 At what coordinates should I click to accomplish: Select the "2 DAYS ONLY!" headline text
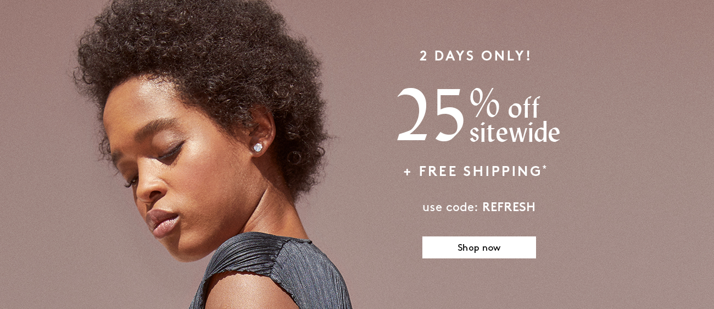pyautogui.click(x=476, y=56)
